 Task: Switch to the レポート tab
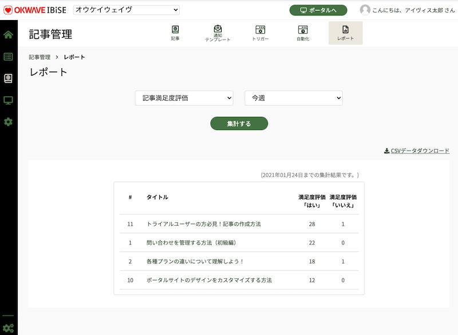point(345,31)
